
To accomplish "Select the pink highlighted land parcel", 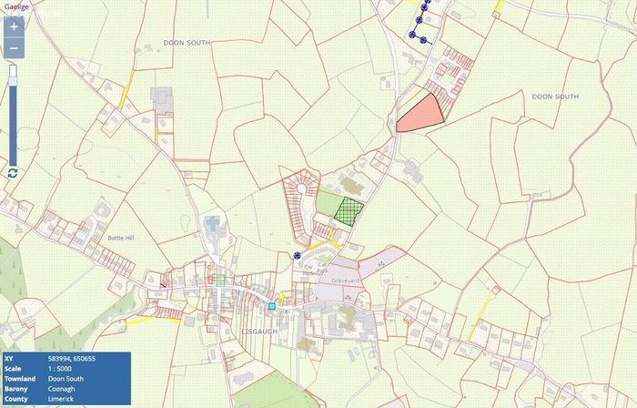I will click(420, 114).
